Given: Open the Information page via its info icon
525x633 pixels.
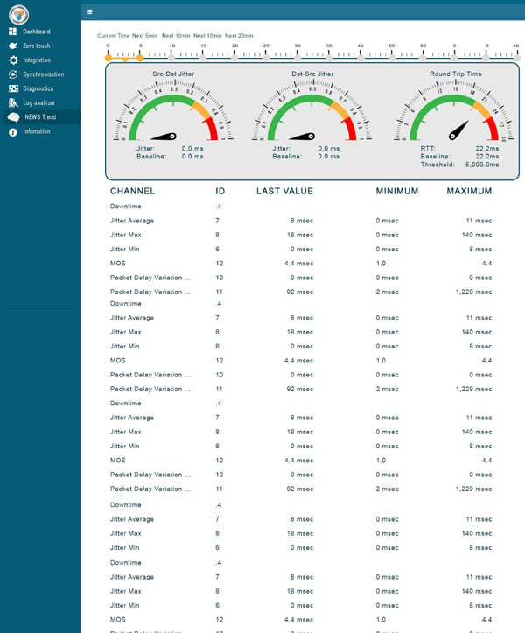Looking at the screenshot, I should pyautogui.click(x=13, y=131).
